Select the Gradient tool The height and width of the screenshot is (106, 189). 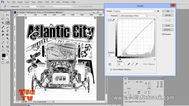coord(8,35)
